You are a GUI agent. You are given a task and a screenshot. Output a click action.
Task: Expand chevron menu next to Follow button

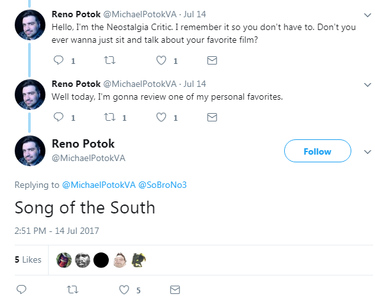(367, 151)
